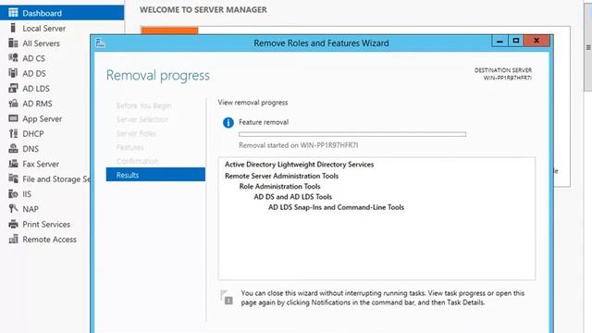This screenshot has width=592, height=333.
Task: Click the Destination Server name text
Action: tap(508, 78)
